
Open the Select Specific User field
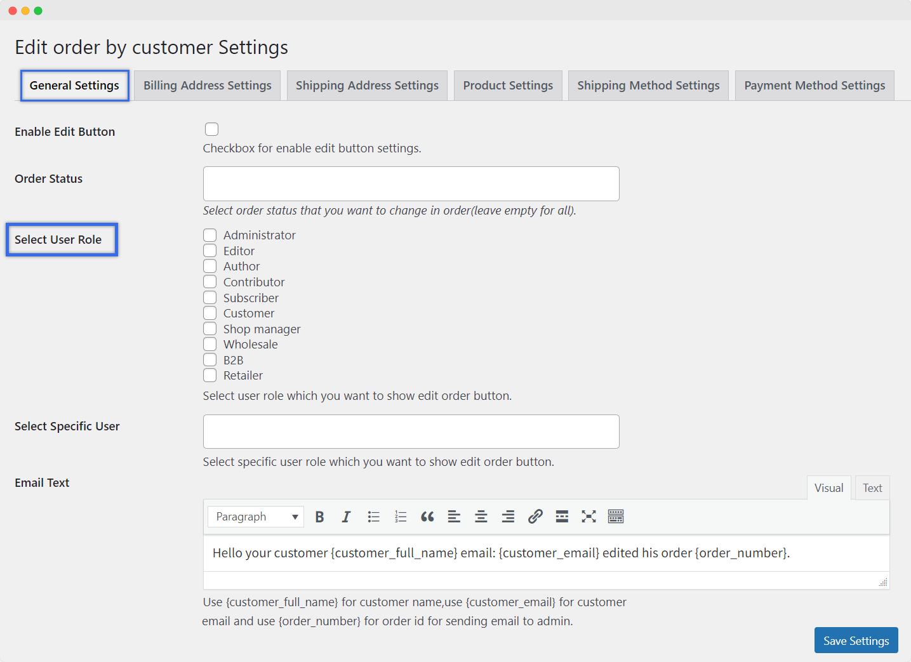point(411,432)
